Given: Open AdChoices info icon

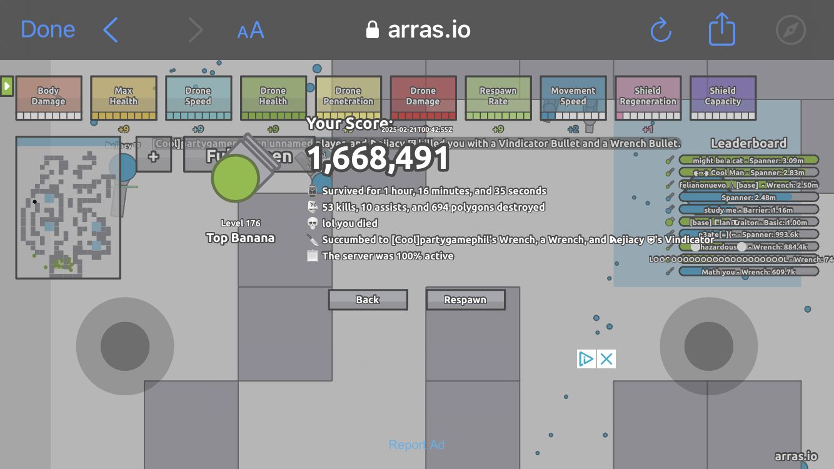Looking at the screenshot, I should point(586,358).
